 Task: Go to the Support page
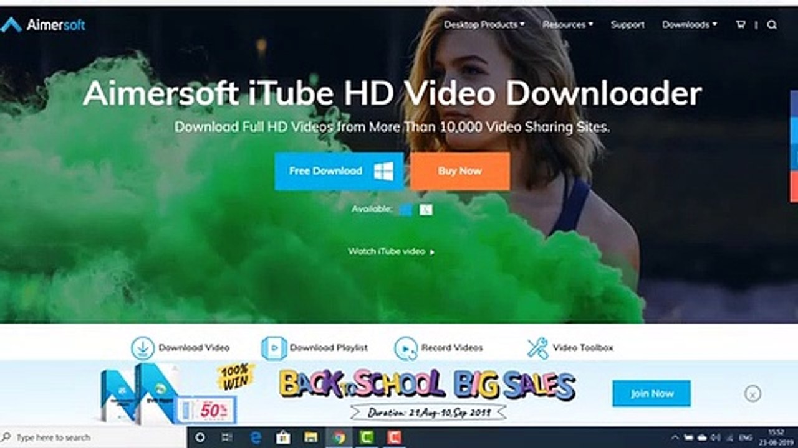click(627, 24)
